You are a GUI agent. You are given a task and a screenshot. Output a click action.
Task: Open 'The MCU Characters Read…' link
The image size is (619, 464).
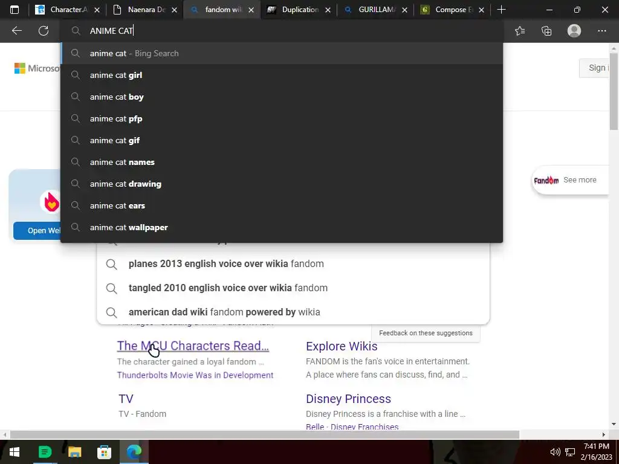193,346
